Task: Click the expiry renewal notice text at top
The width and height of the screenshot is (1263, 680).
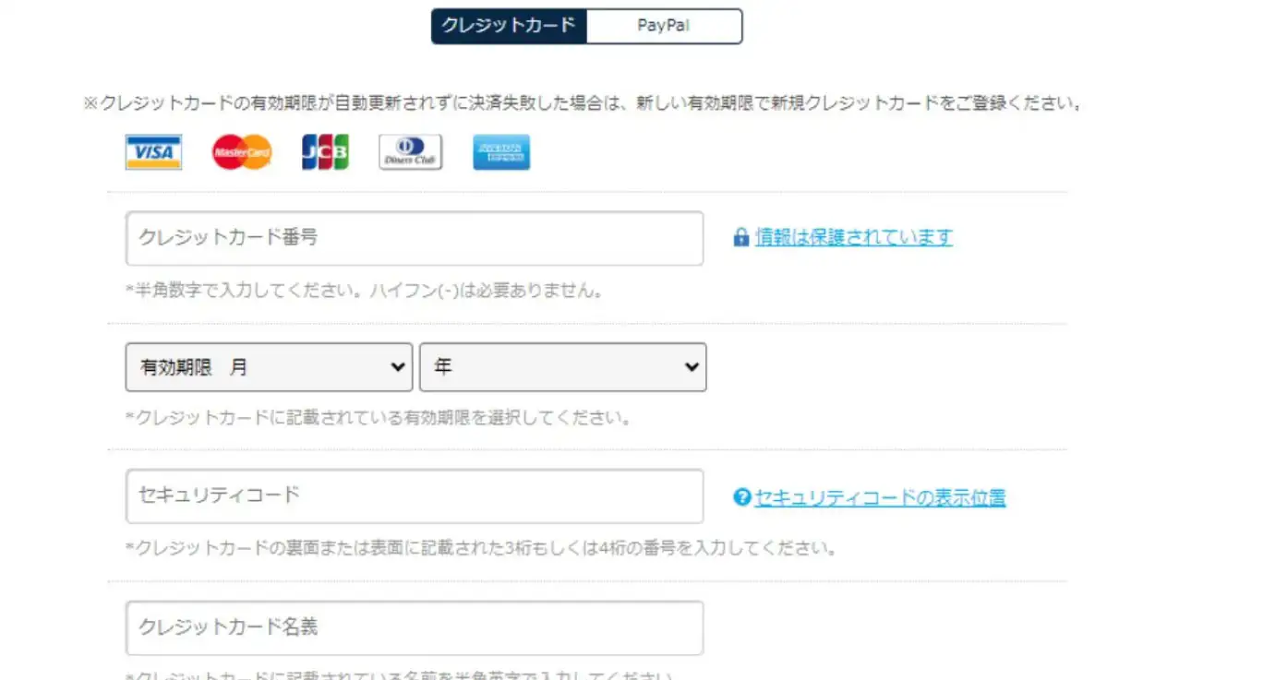Action: [x=583, y=103]
